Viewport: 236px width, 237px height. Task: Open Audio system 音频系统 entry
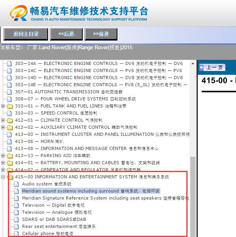pos(46,184)
